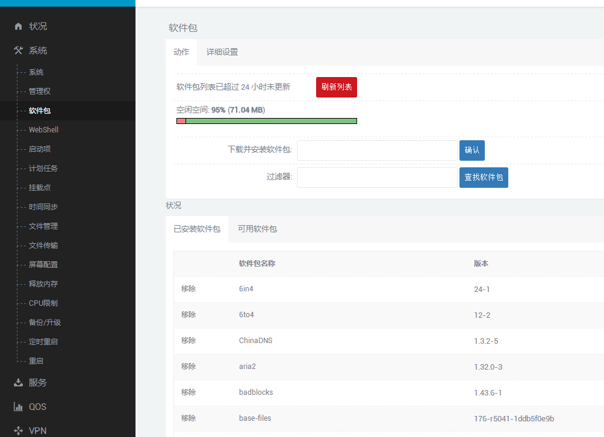
Task: Go to 备份/升级 in sidebar
Action: [x=45, y=323]
